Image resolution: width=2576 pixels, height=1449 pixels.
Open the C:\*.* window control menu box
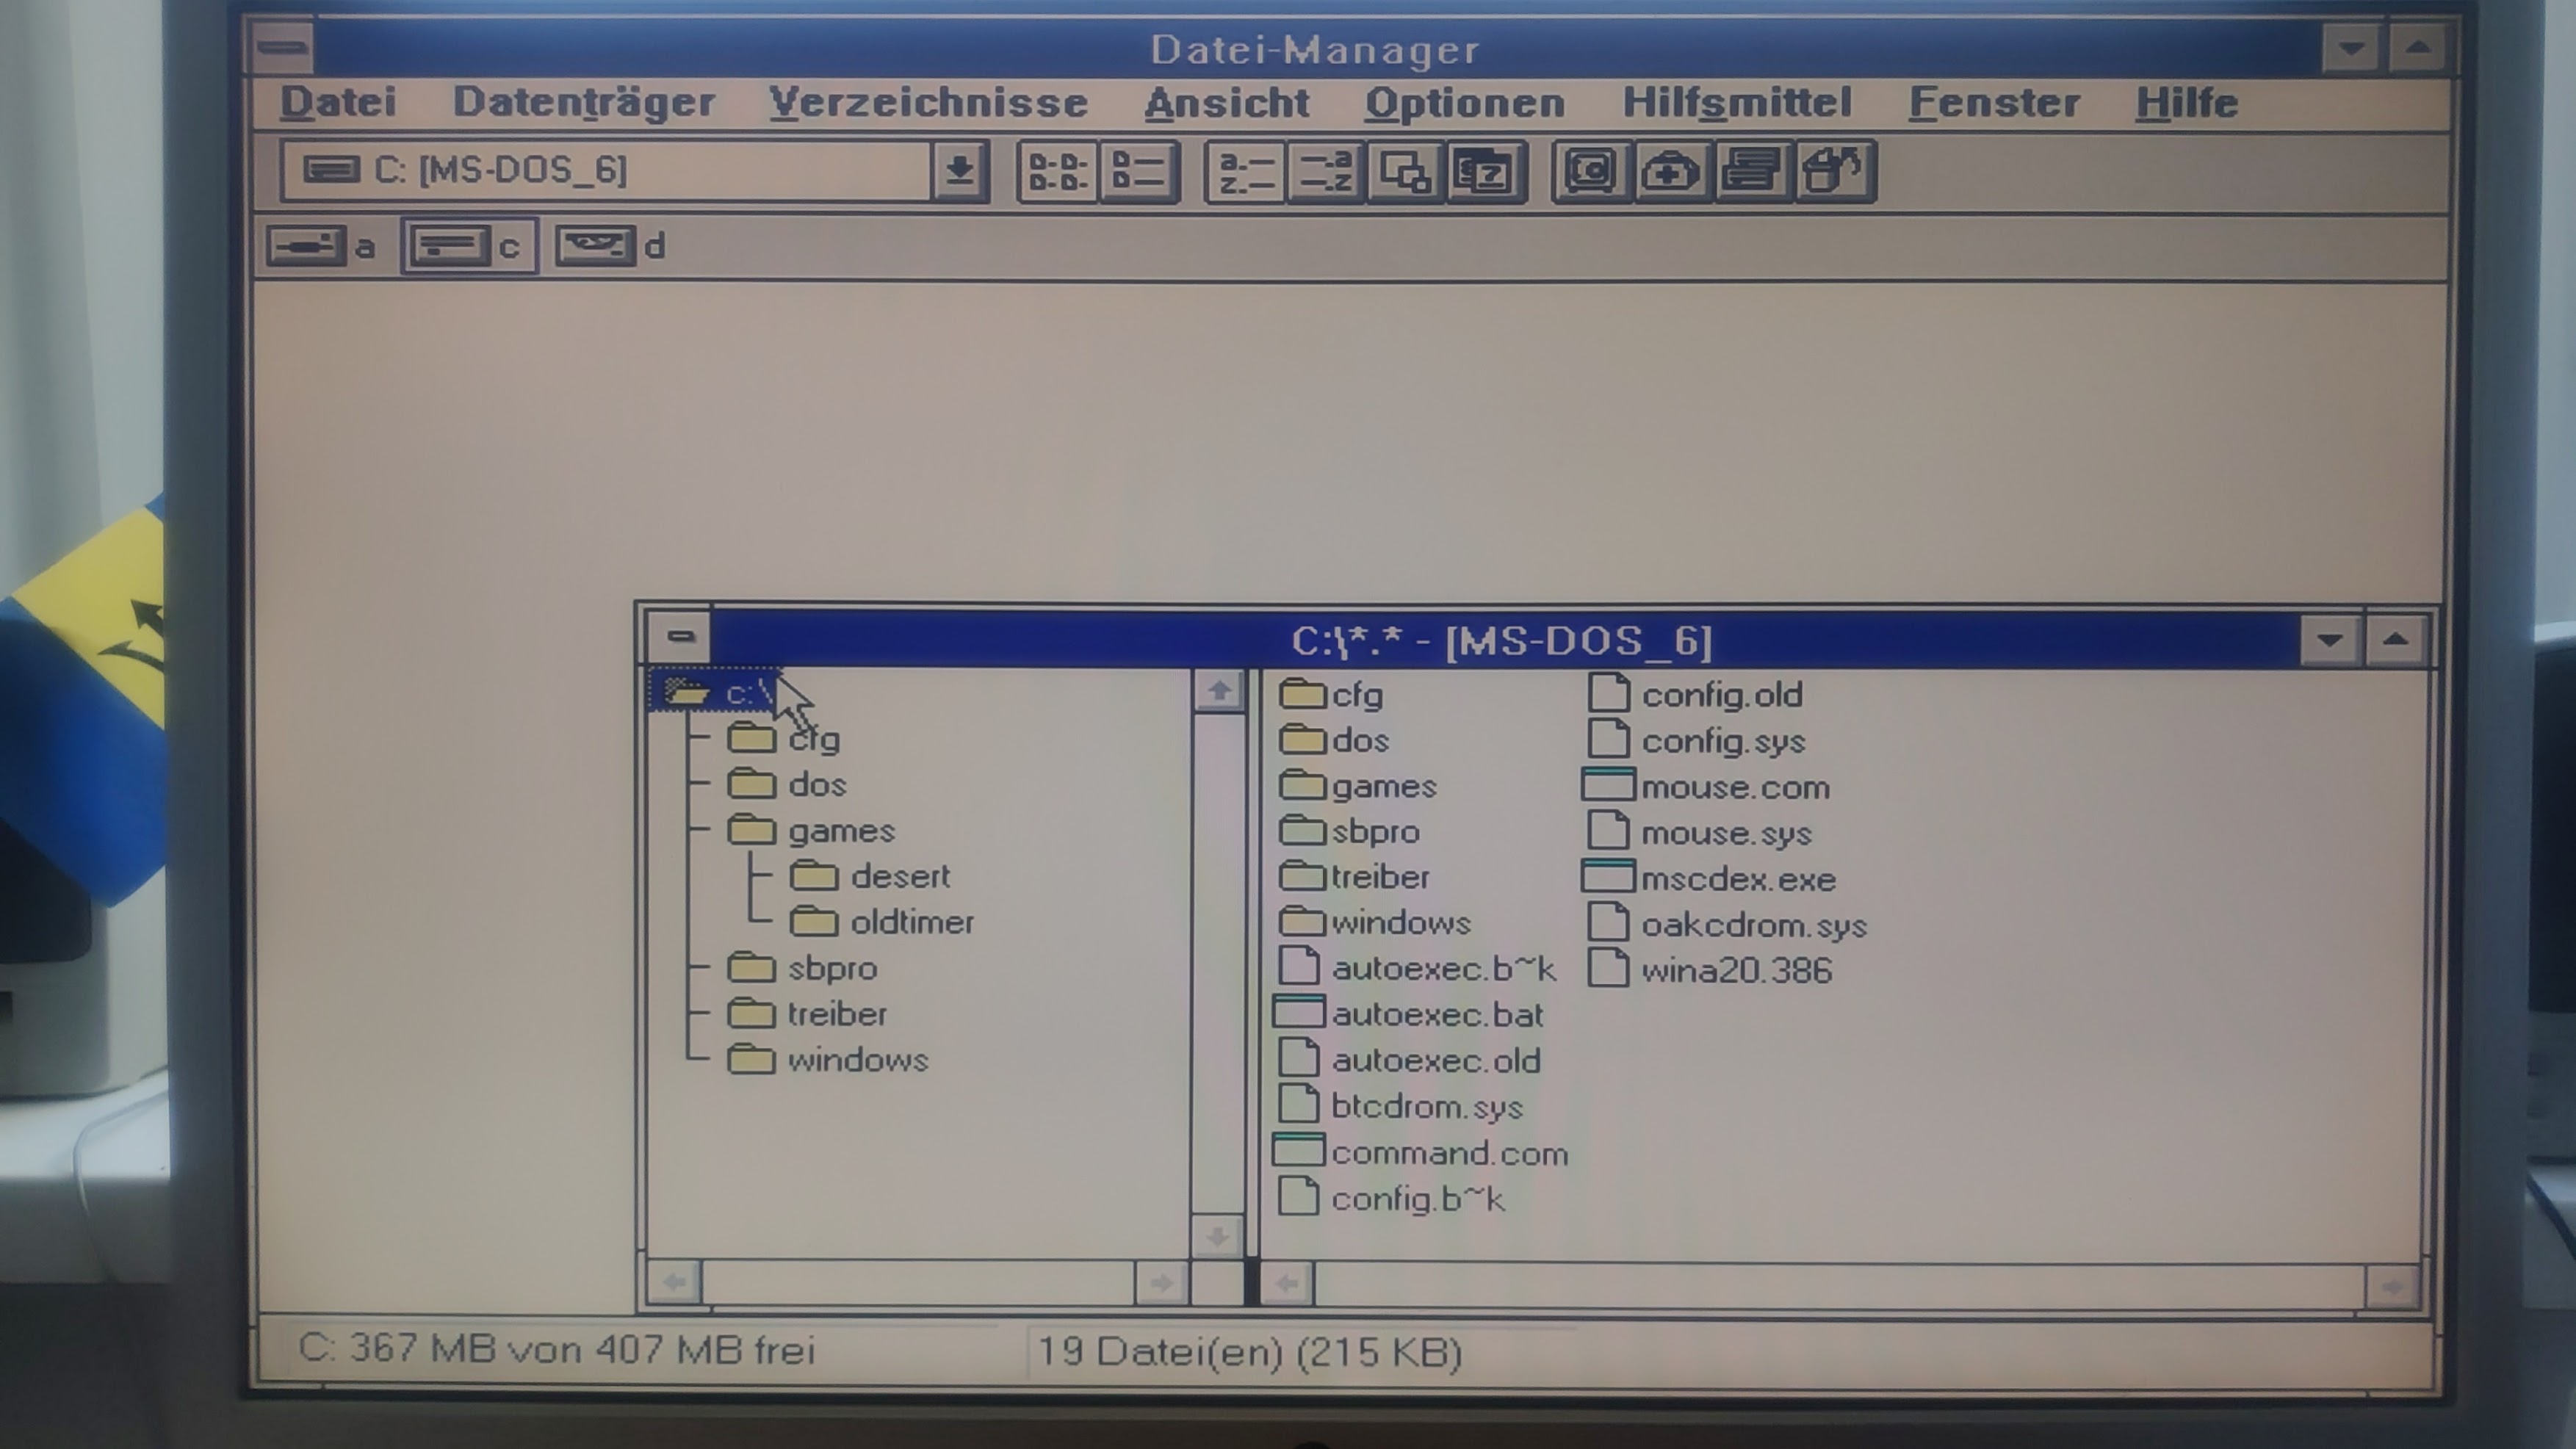[x=680, y=637]
